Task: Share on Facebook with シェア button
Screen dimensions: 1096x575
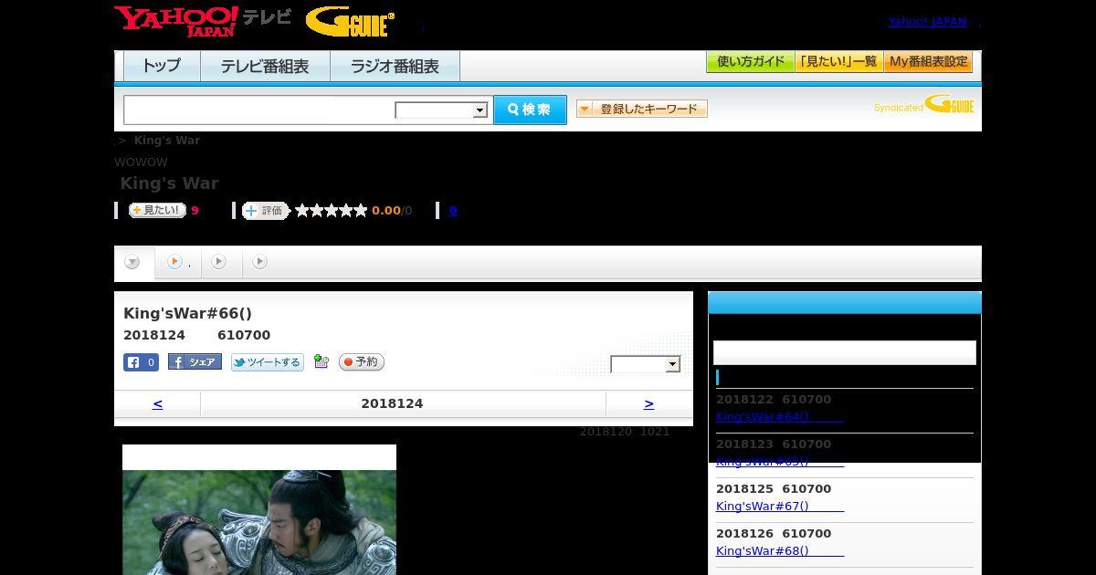Action: coord(195,362)
